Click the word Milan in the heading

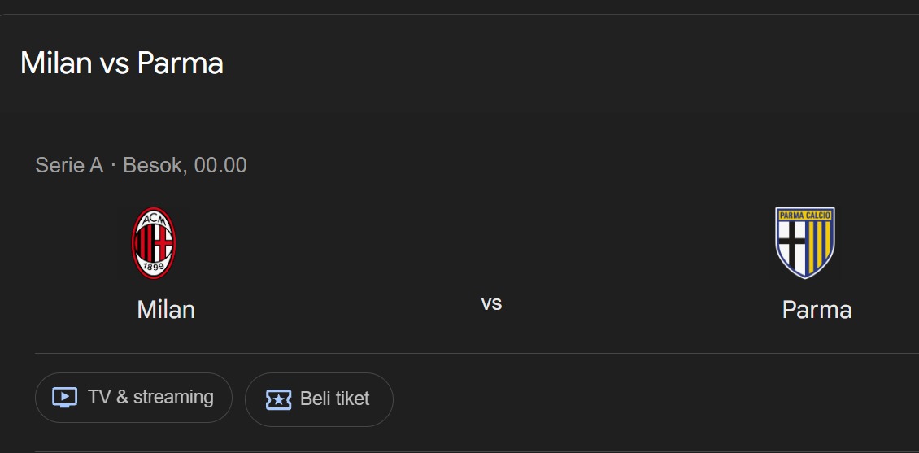click(x=55, y=63)
